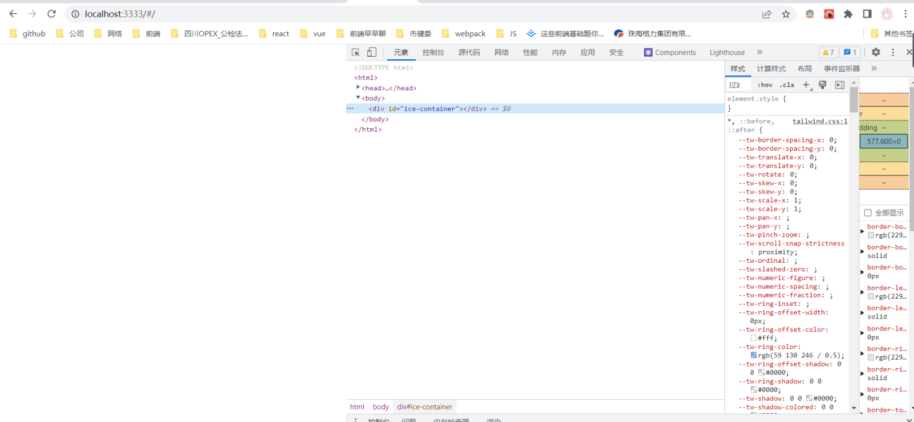
Task: Open the github bookmark folder
Action: click(x=28, y=34)
